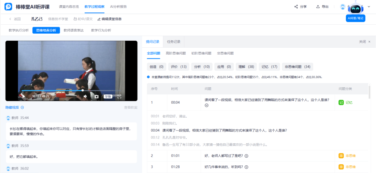Expand question 2 context arrow
Image resolution: width=376 pixels, height=173 pixels.
(246, 156)
